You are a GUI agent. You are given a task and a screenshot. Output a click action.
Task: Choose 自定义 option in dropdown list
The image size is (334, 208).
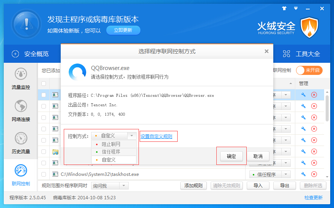[114, 160]
